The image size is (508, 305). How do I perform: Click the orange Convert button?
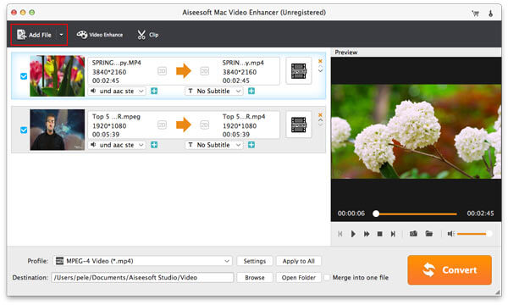[x=450, y=270]
